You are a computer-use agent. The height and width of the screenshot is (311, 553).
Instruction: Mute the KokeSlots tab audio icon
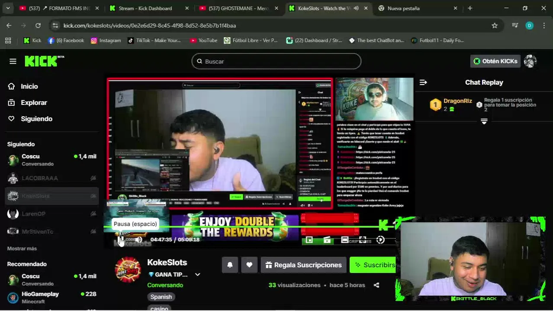356,8
